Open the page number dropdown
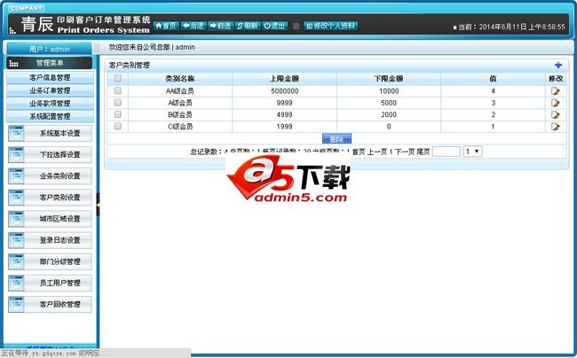This screenshot has height=358, width=577. [x=472, y=152]
